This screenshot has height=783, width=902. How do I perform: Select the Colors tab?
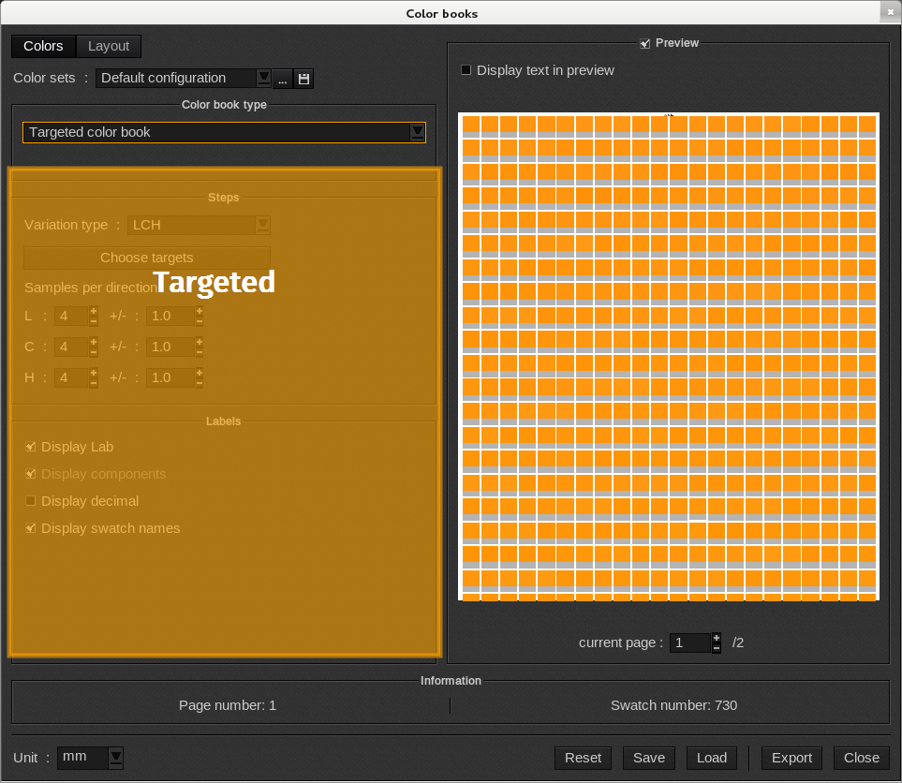43,46
